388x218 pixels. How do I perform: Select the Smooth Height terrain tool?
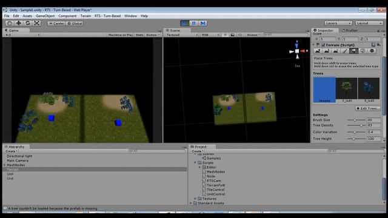(x=335, y=51)
